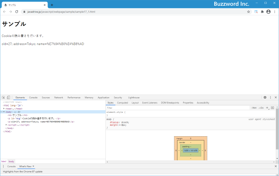Open DevTools settings gear
Screen dimensions: 279x176
(265, 97)
